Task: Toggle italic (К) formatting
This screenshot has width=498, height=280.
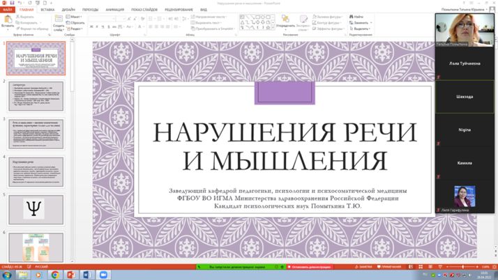Action: tap(97, 27)
